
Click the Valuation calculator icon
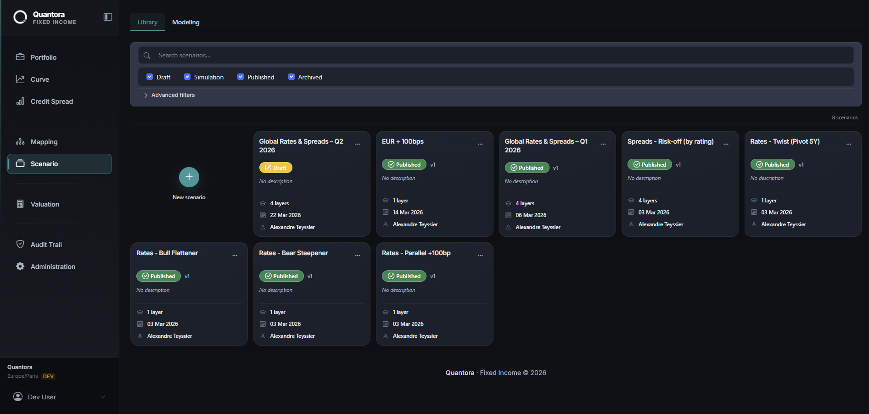coord(20,204)
